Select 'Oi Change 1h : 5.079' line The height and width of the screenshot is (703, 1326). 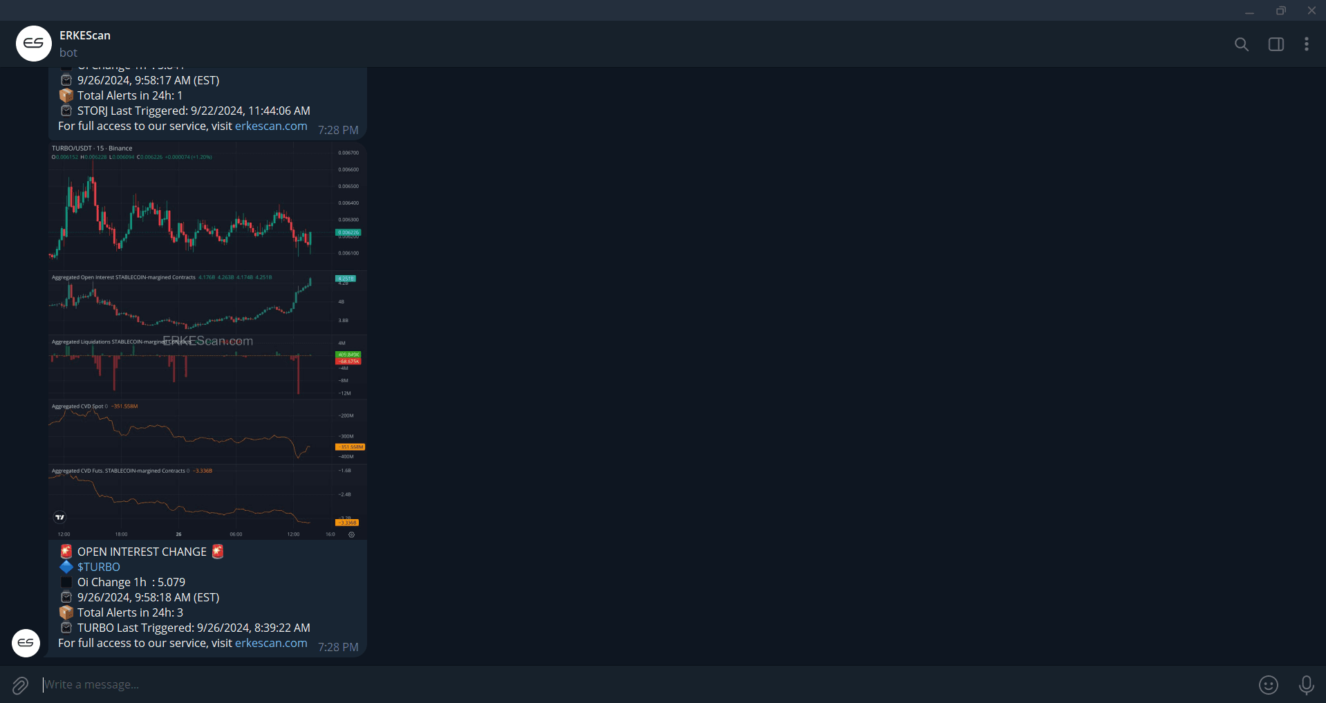click(x=131, y=582)
